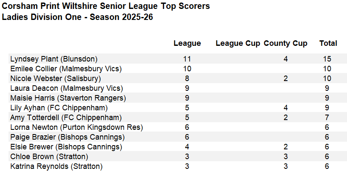Viewport: 347px width, 171px height.
Task: Select Elsie Brewer (Bishops Cannings) name
Action: click(66, 147)
